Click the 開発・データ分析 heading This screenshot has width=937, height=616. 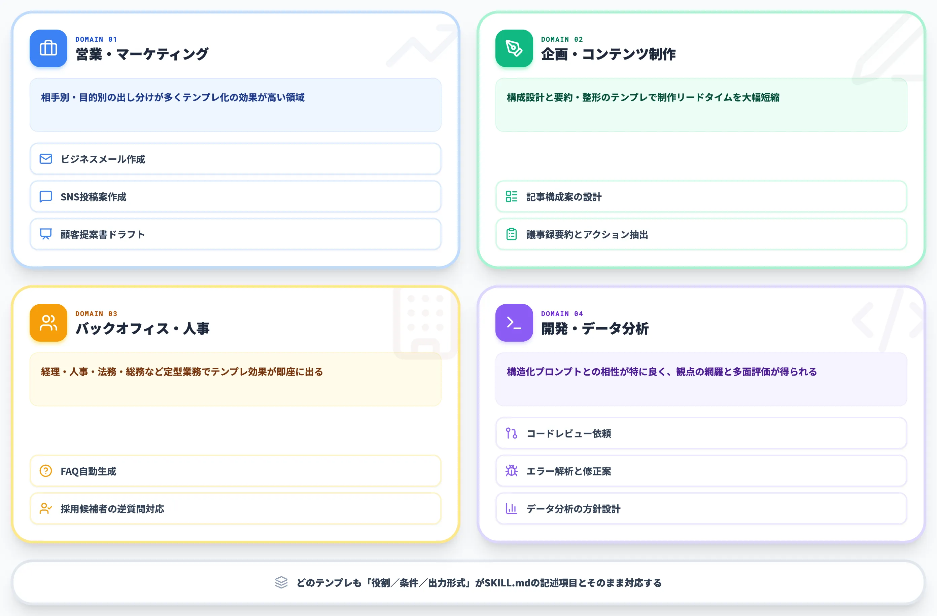pyautogui.click(x=595, y=329)
